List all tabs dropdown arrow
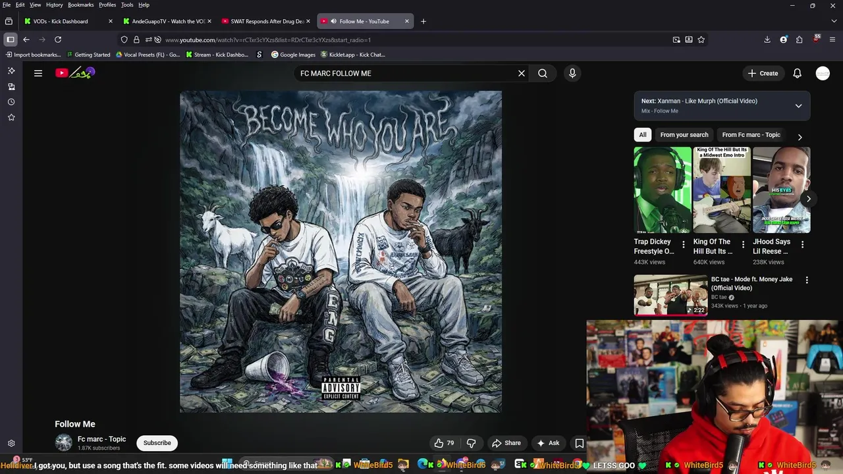The image size is (843, 474). click(x=832, y=21)
